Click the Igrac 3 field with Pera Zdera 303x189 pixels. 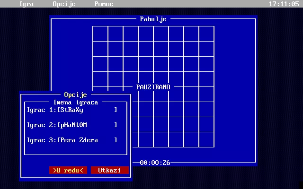(87, 140)
